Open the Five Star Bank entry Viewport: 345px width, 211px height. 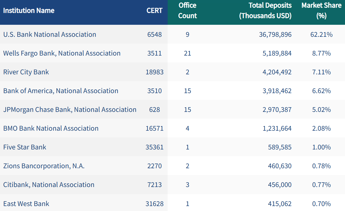pos(25,147)
